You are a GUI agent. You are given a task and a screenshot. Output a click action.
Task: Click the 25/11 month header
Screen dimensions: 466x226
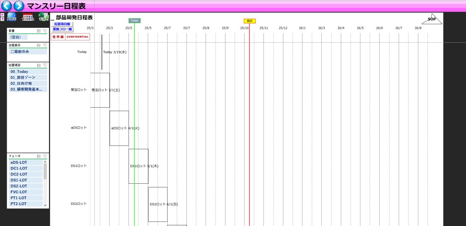(264, 28)
